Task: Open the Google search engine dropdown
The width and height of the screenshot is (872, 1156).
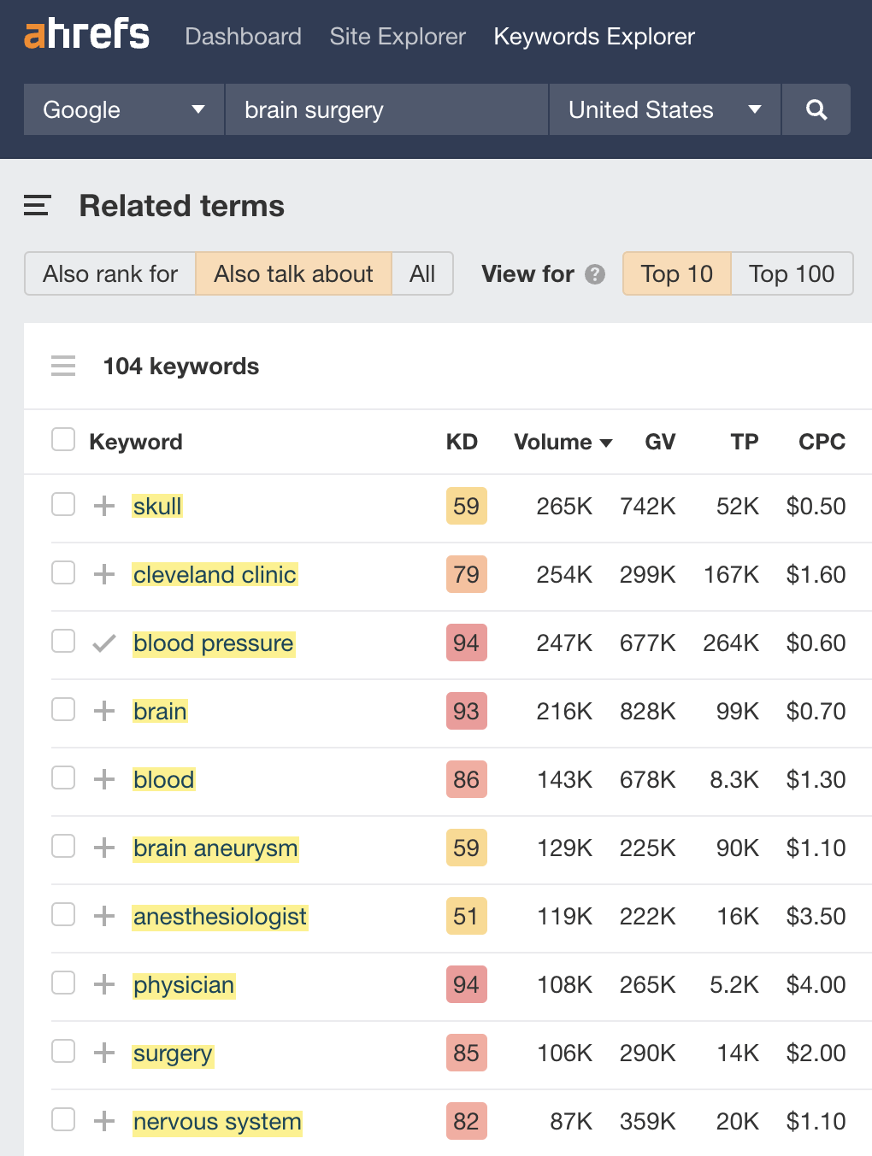Action: click(122, 109)
